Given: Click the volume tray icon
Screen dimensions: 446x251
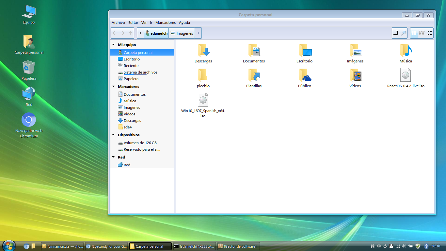Looking at the screenshot, I should pos(404,246).
